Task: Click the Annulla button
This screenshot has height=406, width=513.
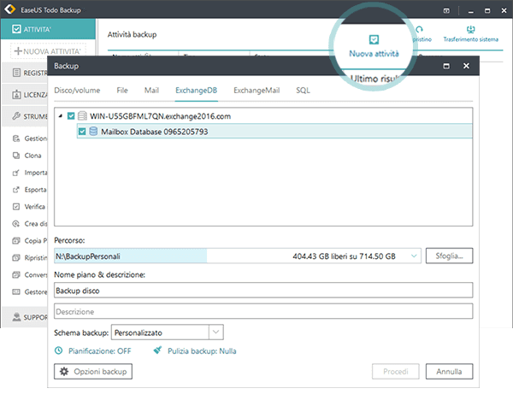Action: click(x=449, y=371)
